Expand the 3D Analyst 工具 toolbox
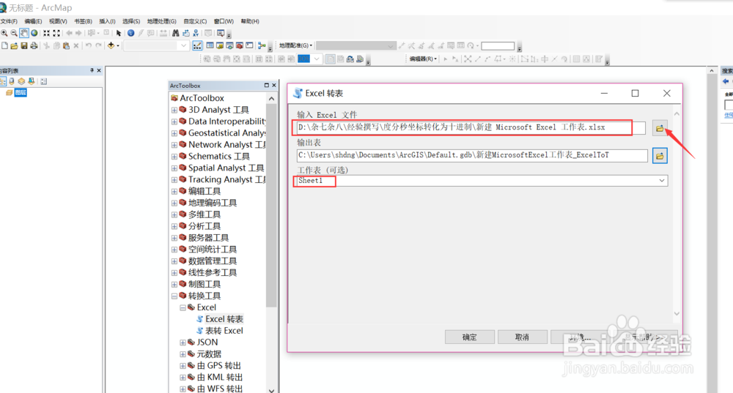 coord(174,111)
